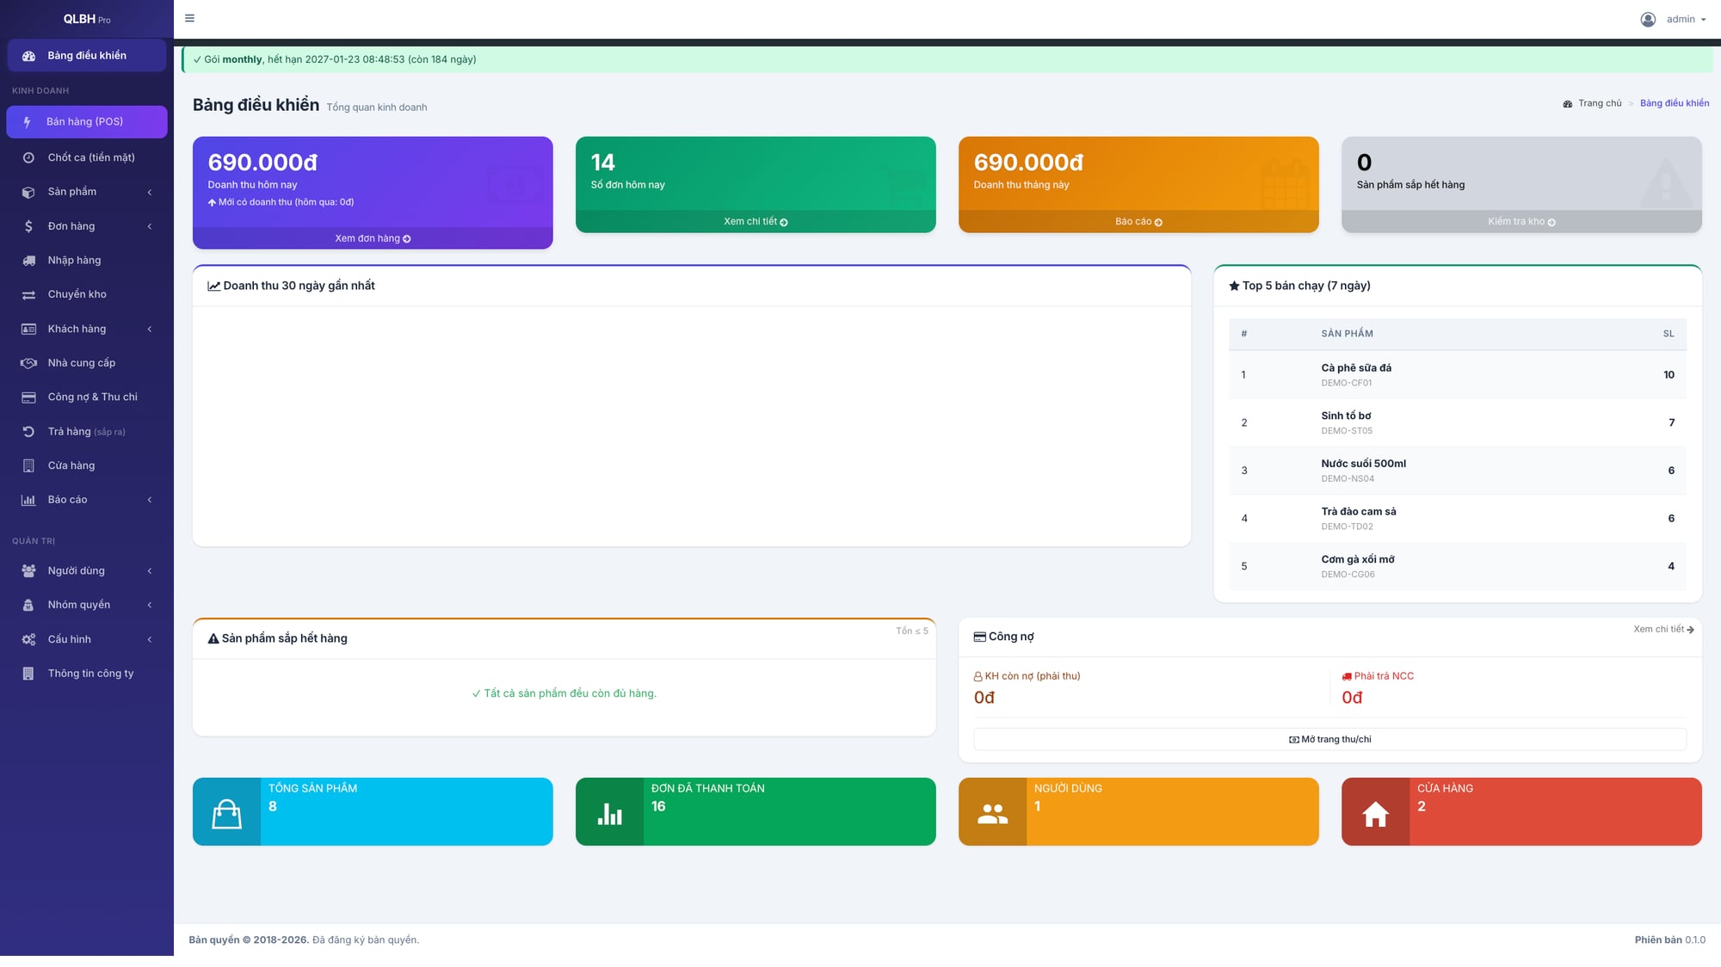The width and height of the screenshot is (1721, 967).
Task: Click the clock icon beside Chốt ca
Action: [x=28, y=157]
